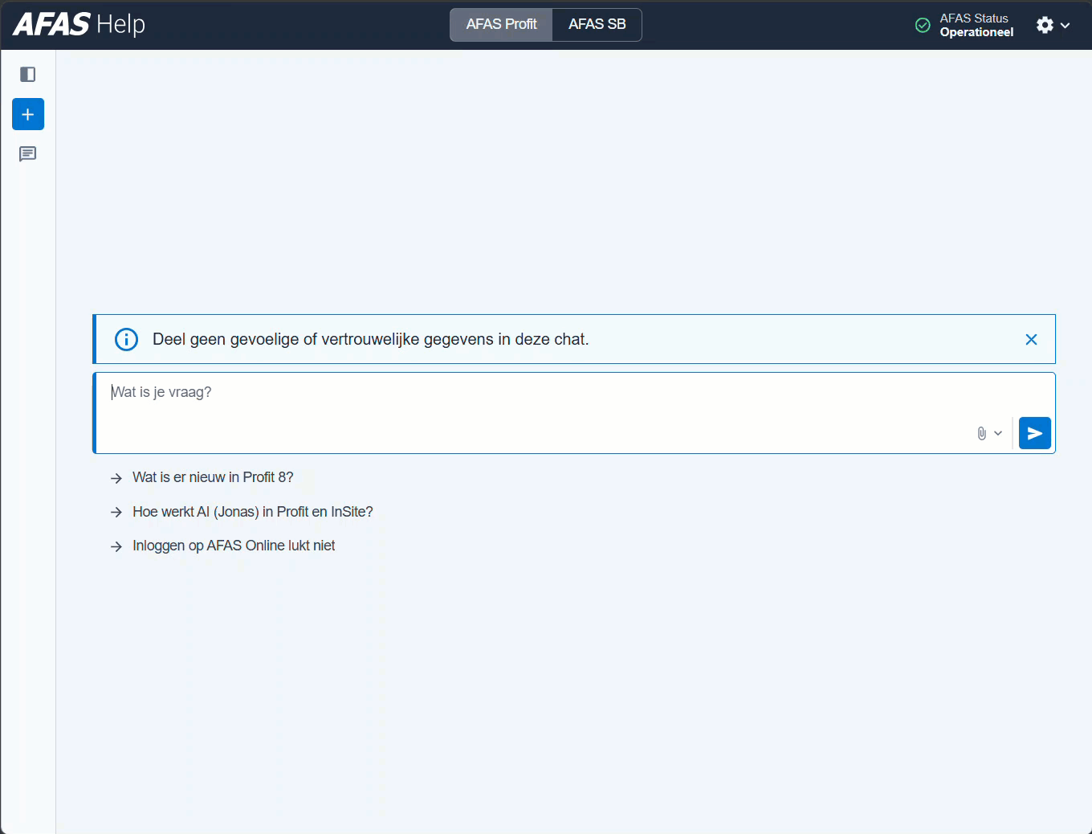View the AFAS Status Operationeel text

coord(976,25)
